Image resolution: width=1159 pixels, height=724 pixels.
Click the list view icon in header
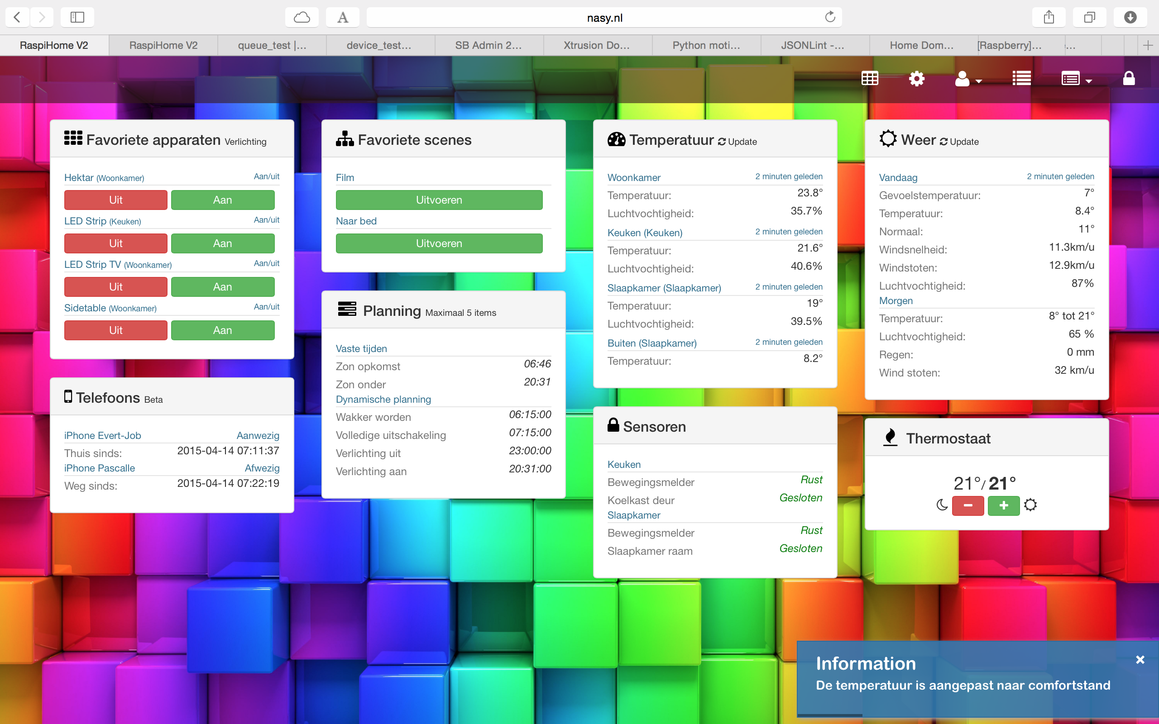(1021, 78)
